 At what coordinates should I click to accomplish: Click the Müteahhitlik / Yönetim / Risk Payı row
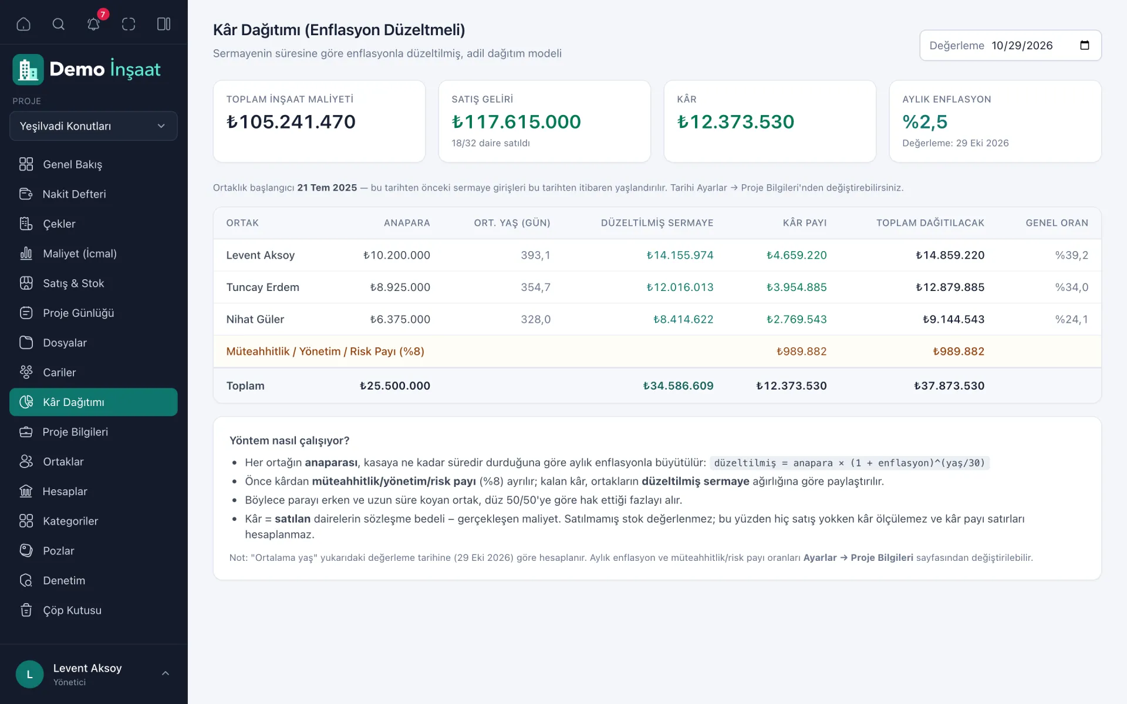657,351
